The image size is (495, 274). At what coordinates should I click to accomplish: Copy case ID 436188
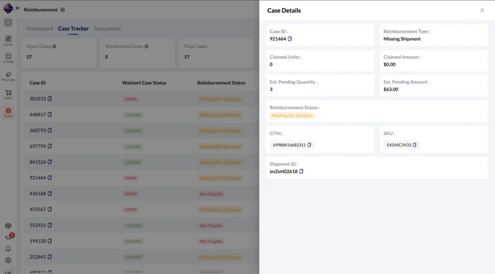(x=50, y=193)
